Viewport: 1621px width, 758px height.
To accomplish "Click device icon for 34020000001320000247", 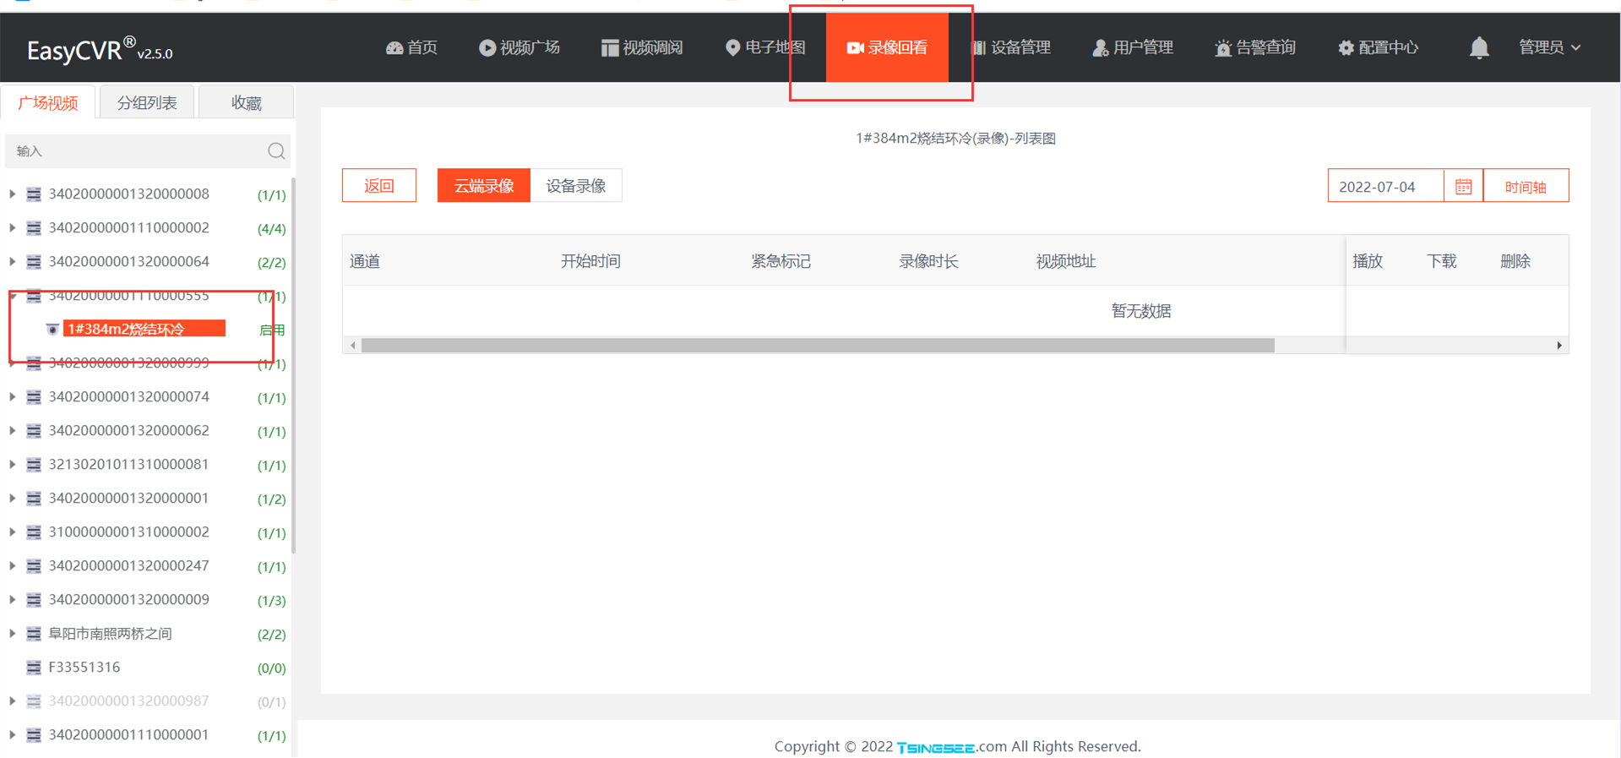I will point(34,566).
